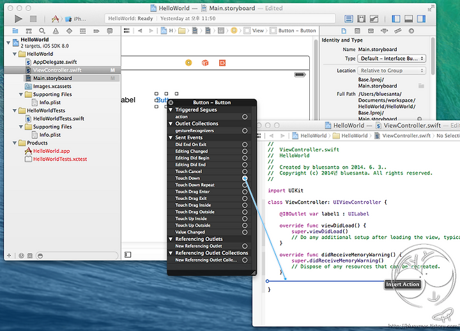Open the Location Relative to Group dropdown
The width and height of the screenshot is (460, 331).
[x=392, y=70]
